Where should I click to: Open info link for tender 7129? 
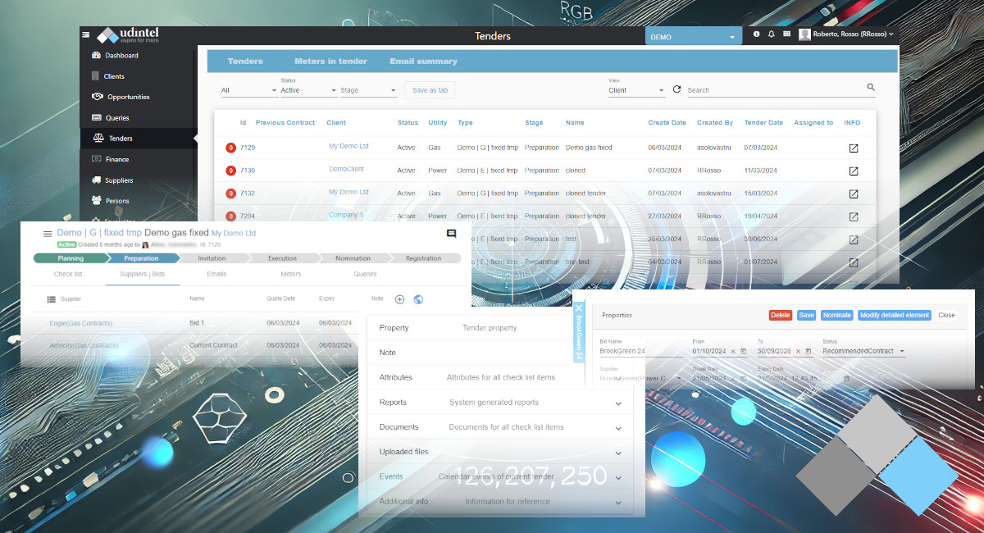pyautogui.click(x=853, y=148)
